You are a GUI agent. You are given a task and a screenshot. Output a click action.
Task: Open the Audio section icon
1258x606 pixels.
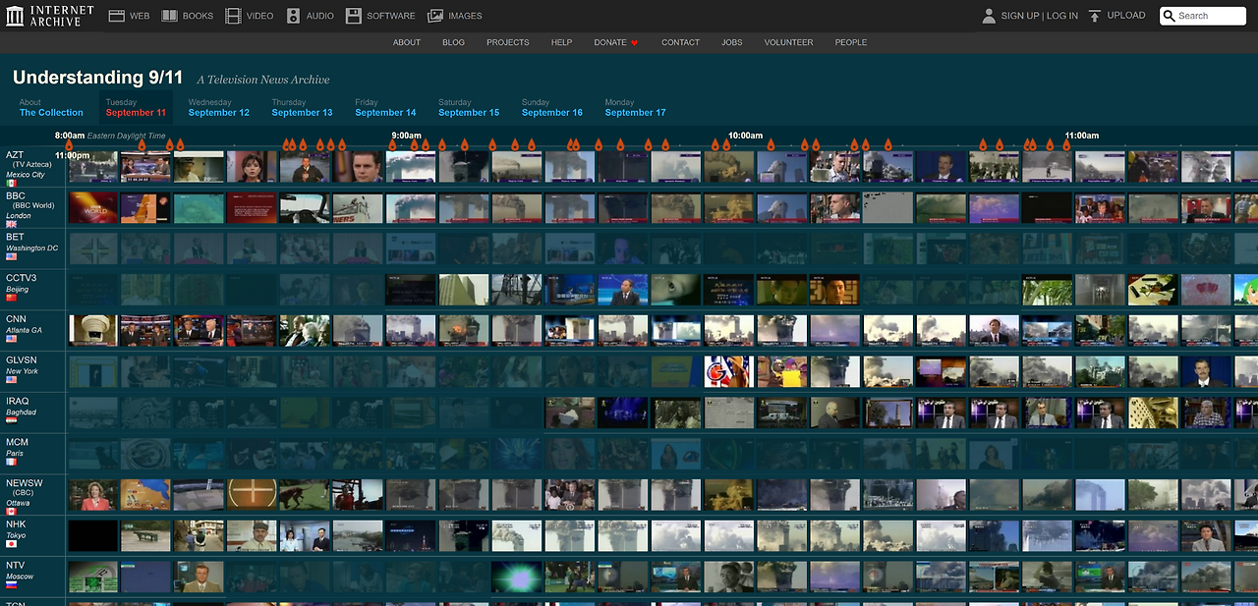pos(294,16)
